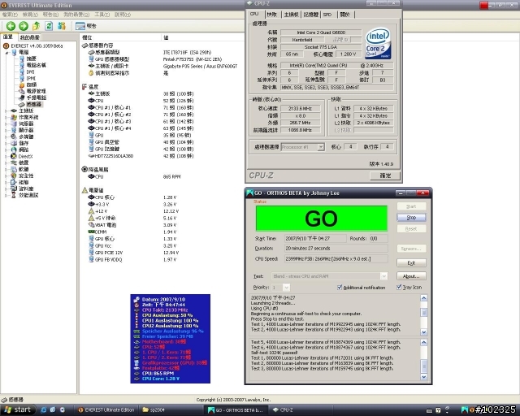Open the Priority dropdown in ORTHOS
This screenshot has height=416, width=520.
(286, 288)
